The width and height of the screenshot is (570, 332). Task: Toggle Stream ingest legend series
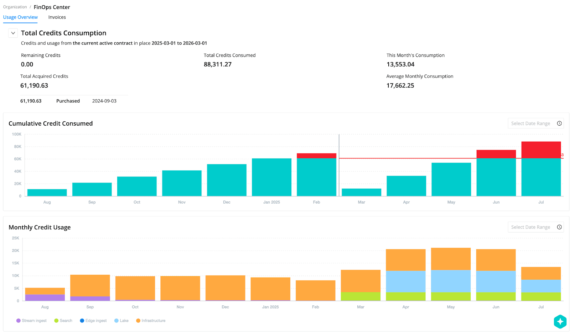pos(34,321)
